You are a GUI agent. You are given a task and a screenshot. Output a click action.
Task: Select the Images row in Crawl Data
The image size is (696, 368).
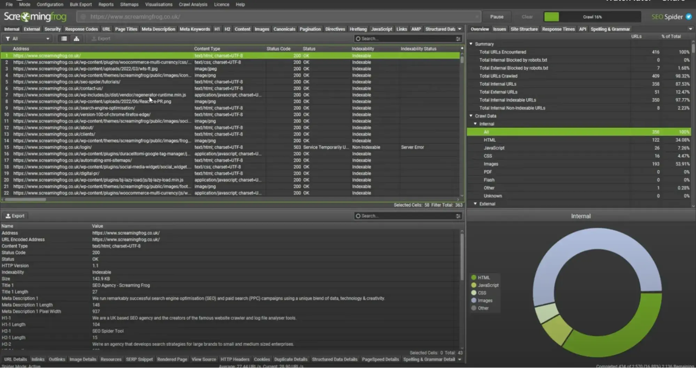579,164
